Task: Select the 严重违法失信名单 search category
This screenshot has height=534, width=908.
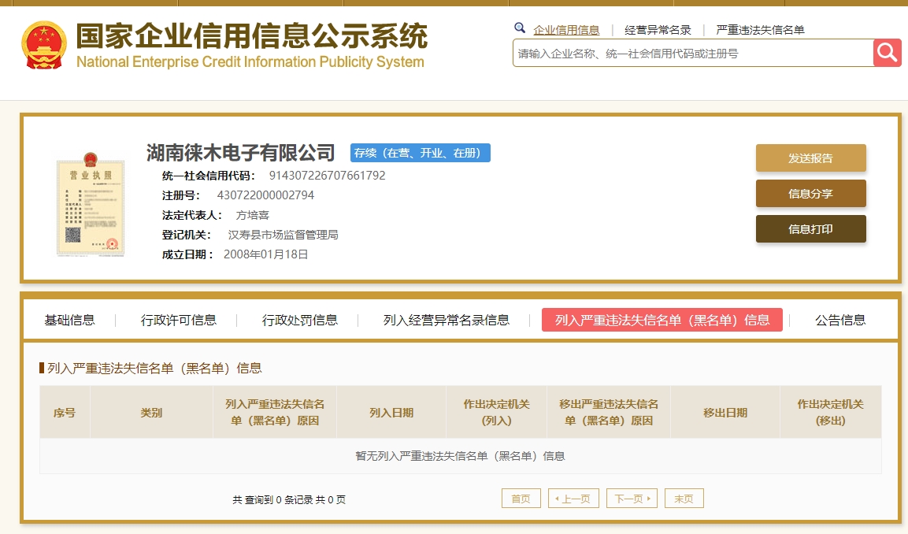Action: [x=760, y=30]
